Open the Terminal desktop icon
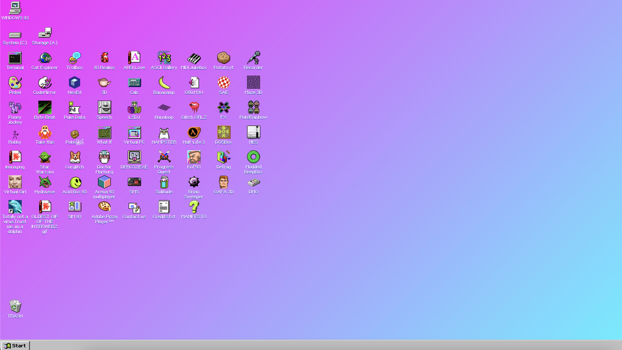 coord(15,59)
